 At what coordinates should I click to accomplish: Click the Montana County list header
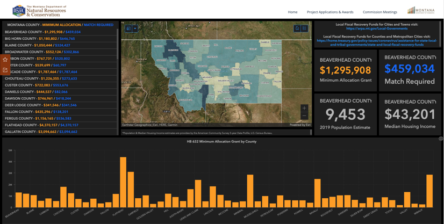pos(60,25)
